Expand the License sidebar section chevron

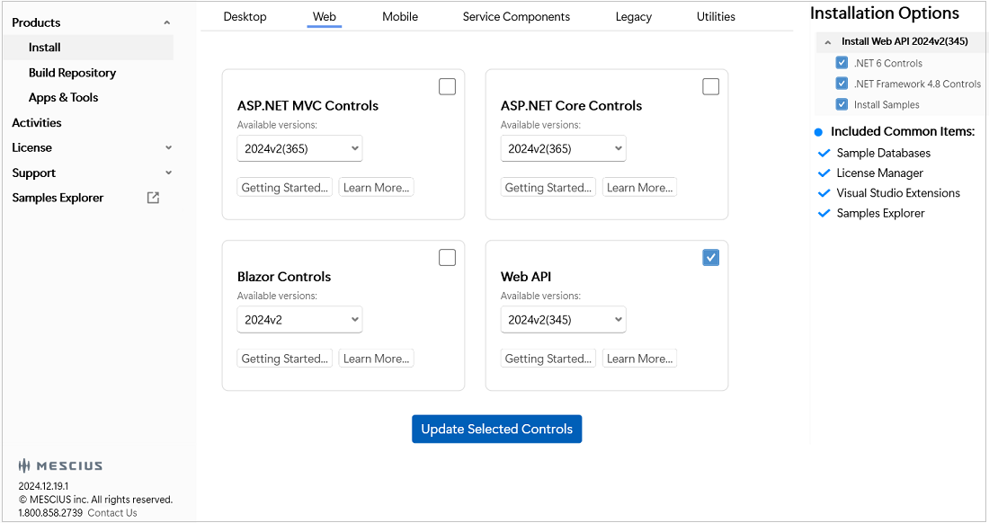[168, 147]
